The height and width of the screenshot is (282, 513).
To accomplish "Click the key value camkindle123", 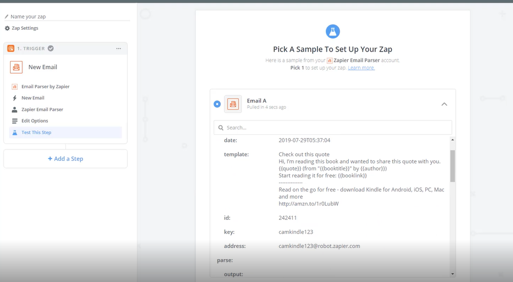I will pos(296,232).
